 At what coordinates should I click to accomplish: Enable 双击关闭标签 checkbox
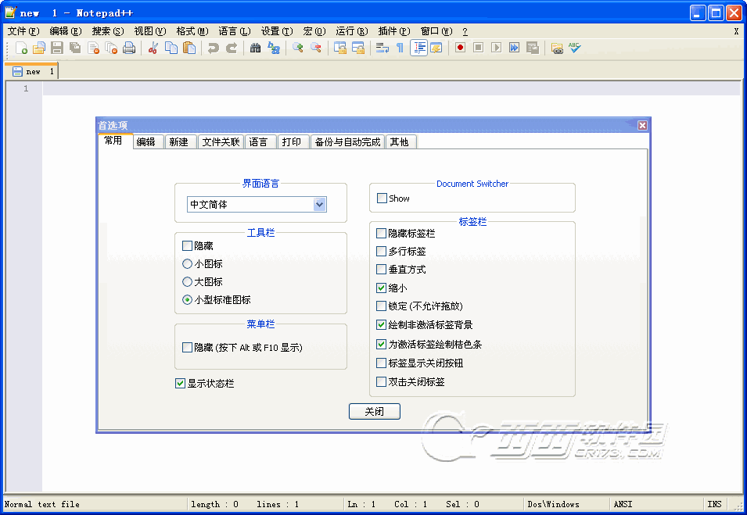[381, 381]
